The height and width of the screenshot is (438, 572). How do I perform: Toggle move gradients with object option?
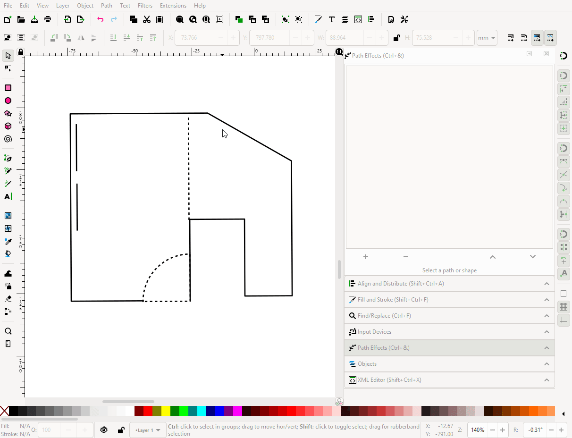click(537, 38)
